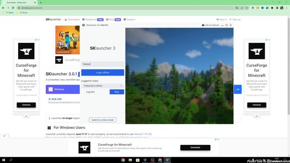Viewport: 290px width, 163px height.
Task: Click the SKlauncher site logo
Action: pyautogui.click(x=53, y=19)
